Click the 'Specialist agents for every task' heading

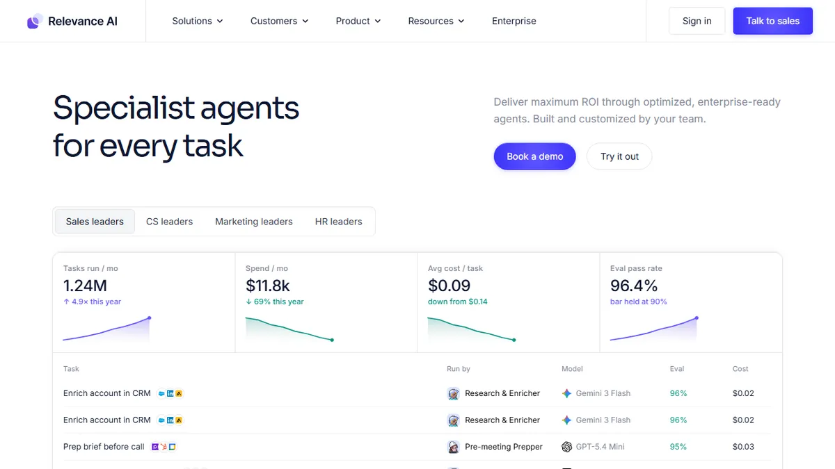pyautogui.click(x=176, y=127)
